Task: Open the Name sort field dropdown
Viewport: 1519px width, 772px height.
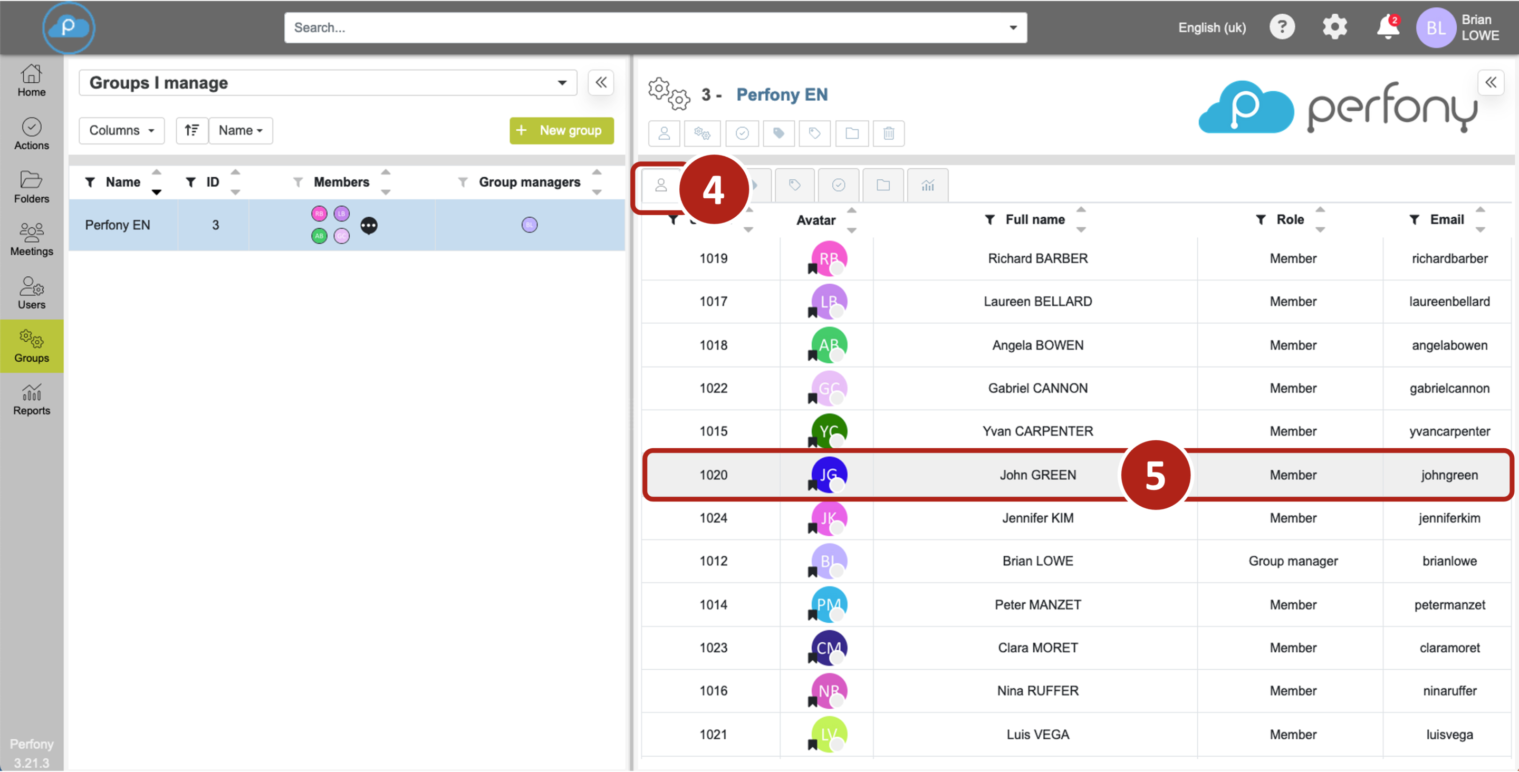Action: [x=241, y=130]
